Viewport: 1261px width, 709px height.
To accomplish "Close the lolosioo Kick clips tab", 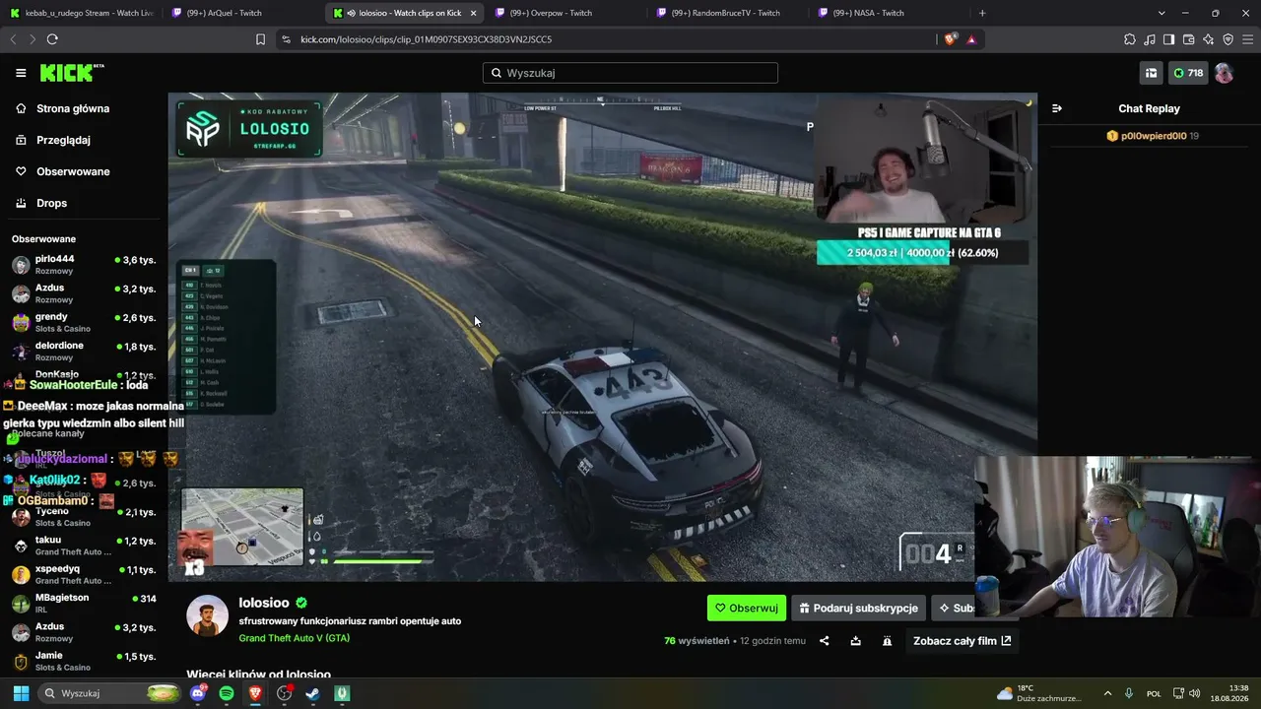I will click(473, 13).
